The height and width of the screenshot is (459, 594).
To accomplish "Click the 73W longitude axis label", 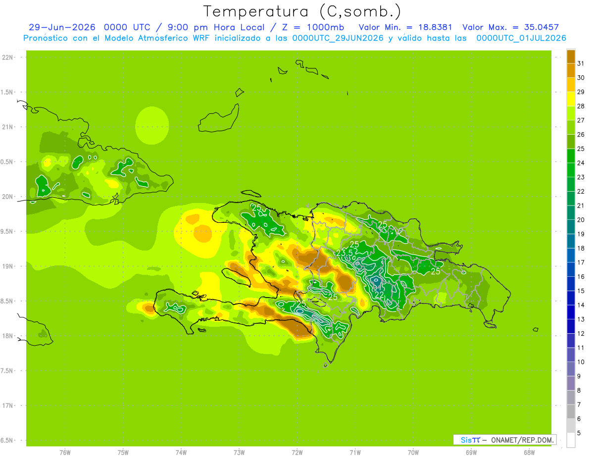I will (239, 452).
